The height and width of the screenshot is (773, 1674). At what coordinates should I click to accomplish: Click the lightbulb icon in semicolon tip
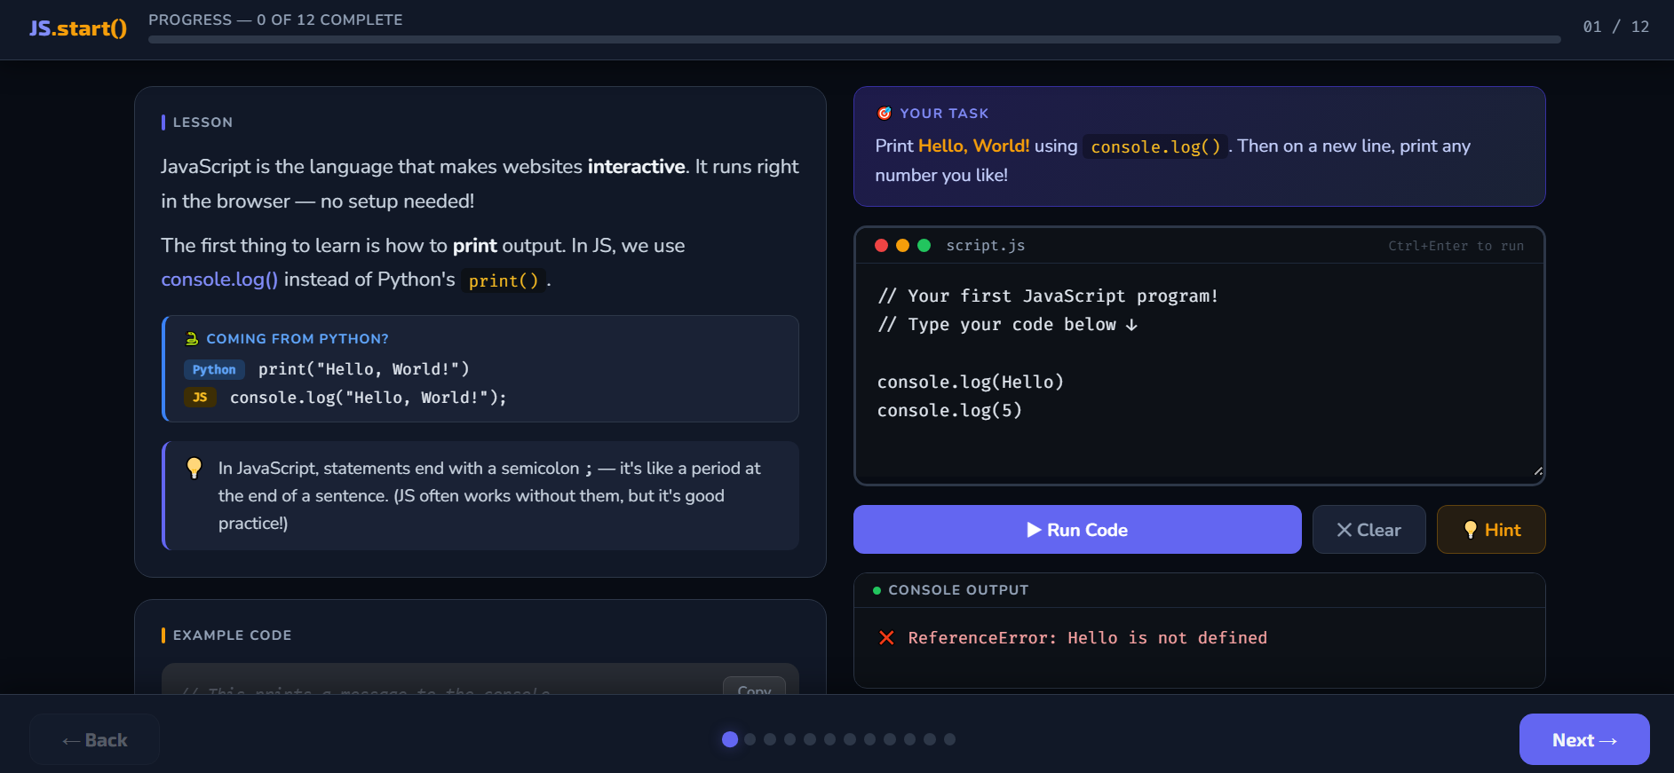pos(194,468)
